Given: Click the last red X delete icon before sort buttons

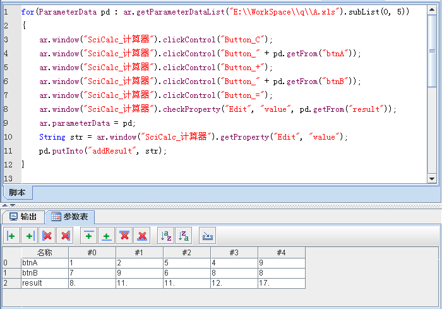Looking at the screenshot, I should point(142,236).
